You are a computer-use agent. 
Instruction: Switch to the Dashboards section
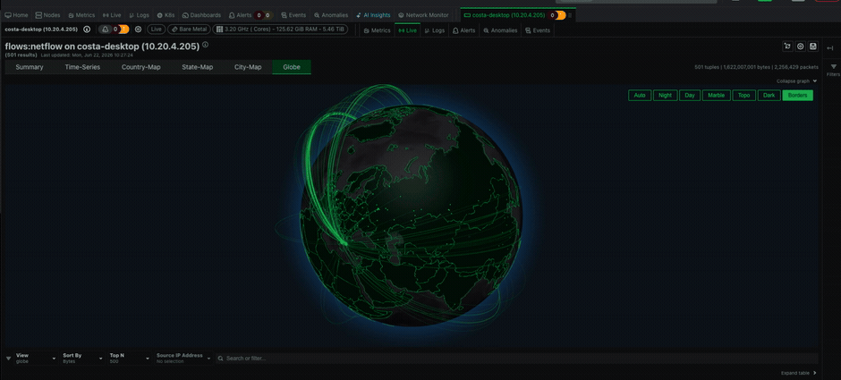[x=201, y=15]
